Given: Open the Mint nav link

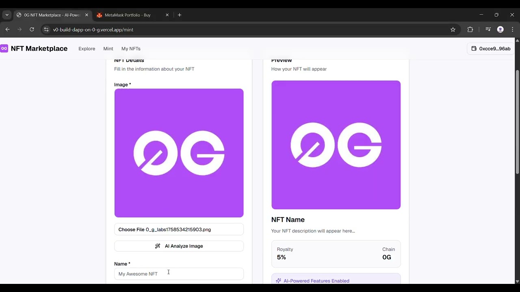Looking at the screenshot, I should coord(108,49).
